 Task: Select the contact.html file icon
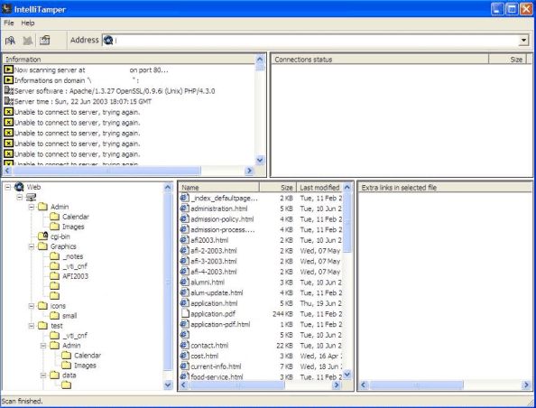[x=185, y=345]
